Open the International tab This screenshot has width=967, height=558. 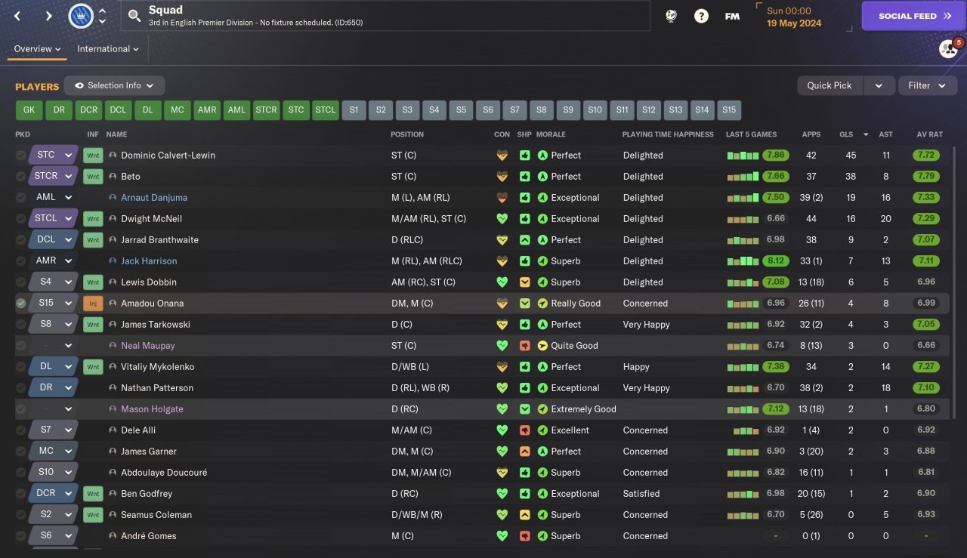108,49
